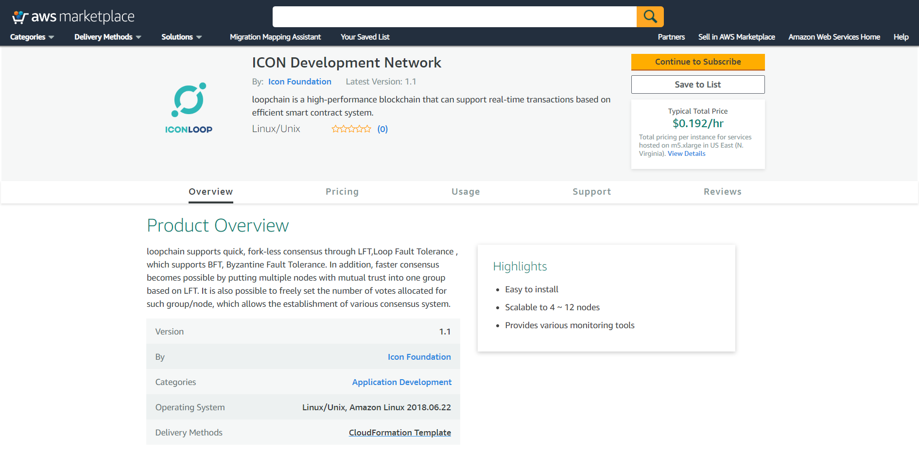Screen dimensions: 919x452
Task: Click the Save to List button
Action: (697, 84)
